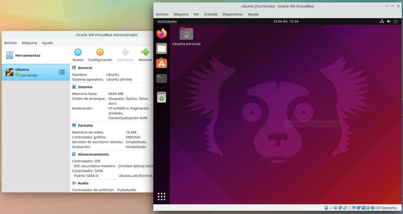Click network adapters icon in VM status bar
Viewport: 403px width, 214px height.
click(x=340, y=208)
